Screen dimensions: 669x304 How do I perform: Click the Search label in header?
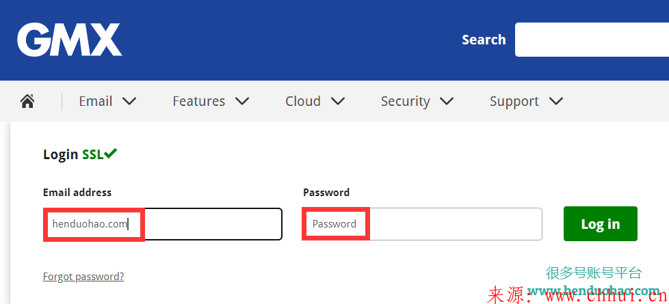click(x=484, y=40)
